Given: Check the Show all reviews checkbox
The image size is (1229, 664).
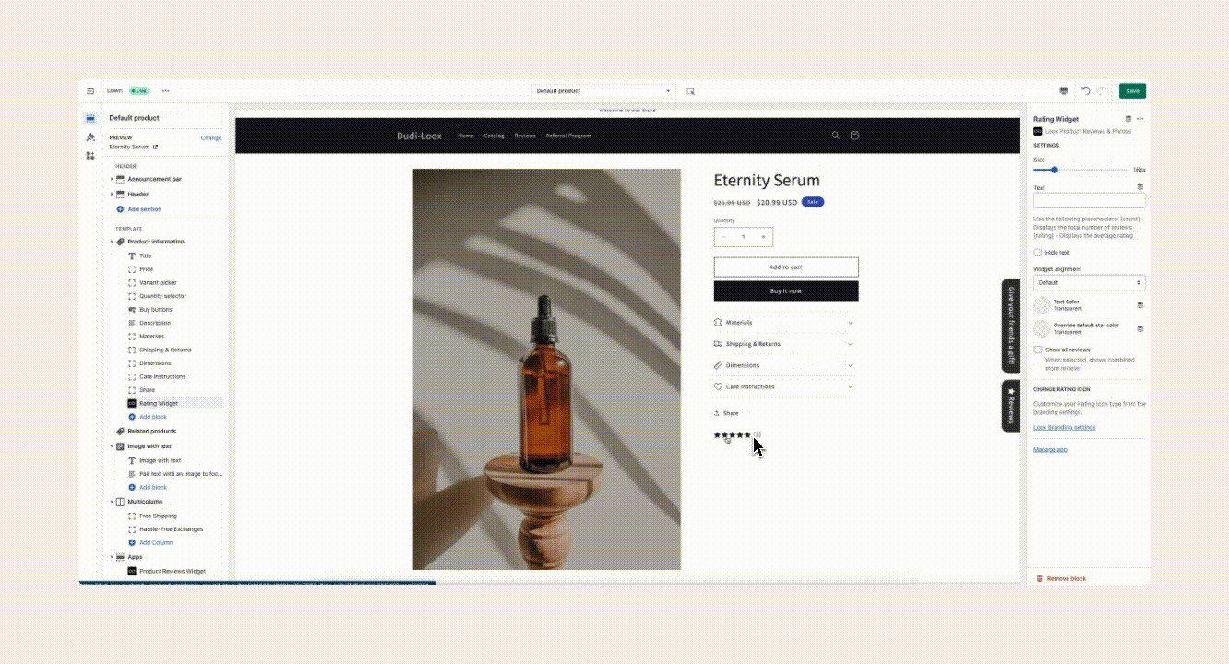Looking at the screenshot, I should pyautogui.click(x=1038, y=350).
